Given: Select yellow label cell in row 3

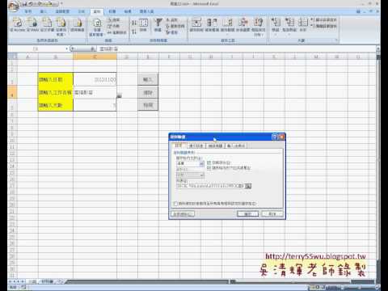Looking at the screenshot, I should click(56, 79).
